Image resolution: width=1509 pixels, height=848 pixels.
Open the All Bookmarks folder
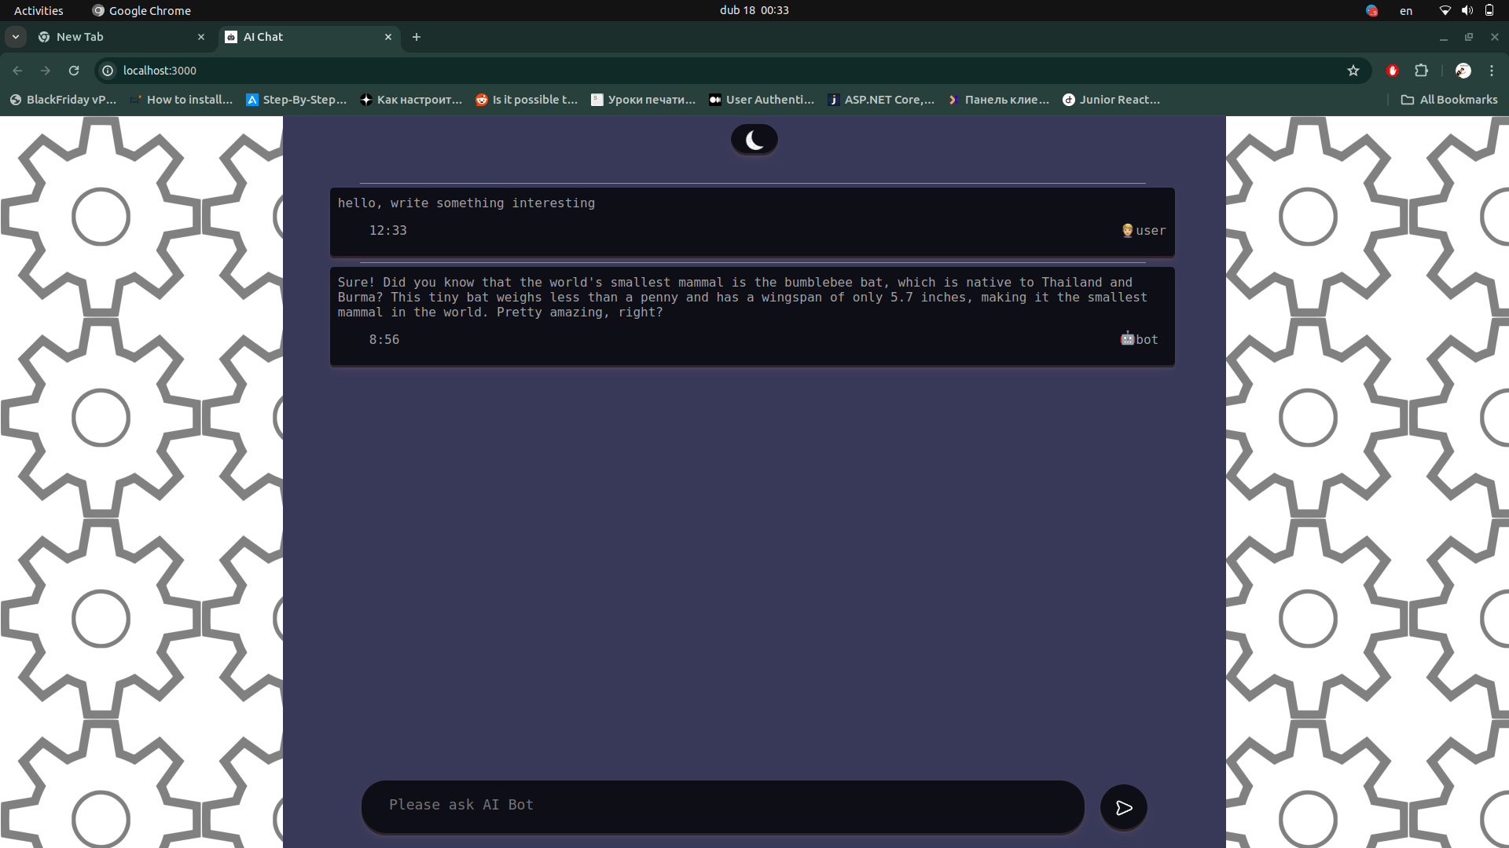[1449, 100]
